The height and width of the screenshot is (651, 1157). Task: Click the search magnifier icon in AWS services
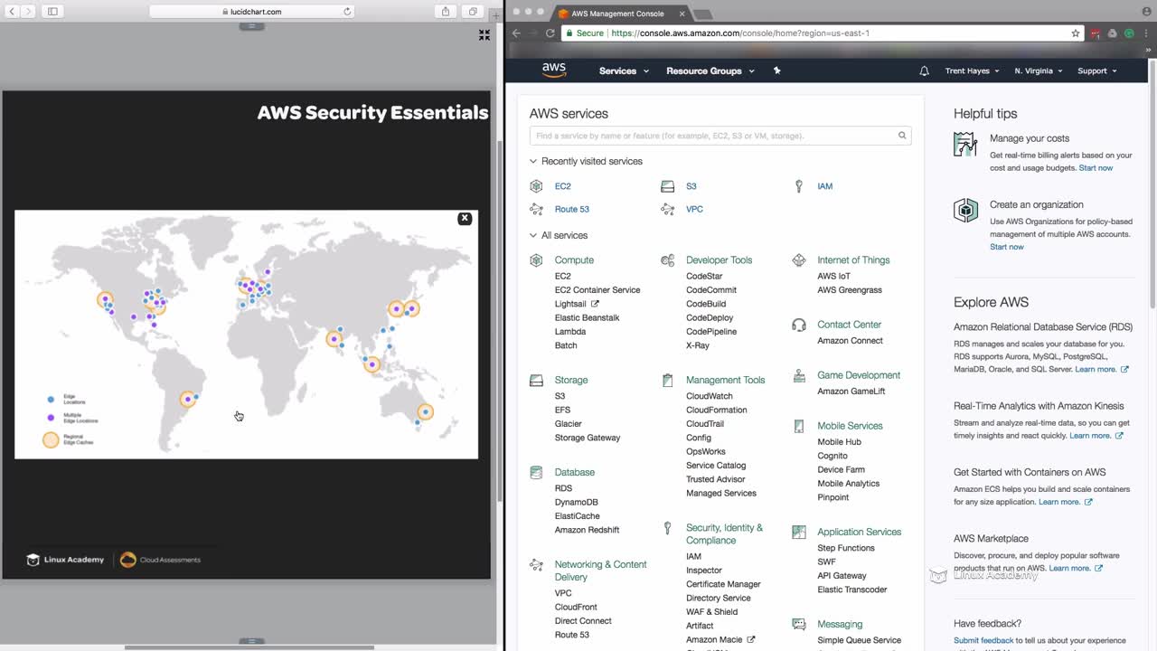click(901, 136)
